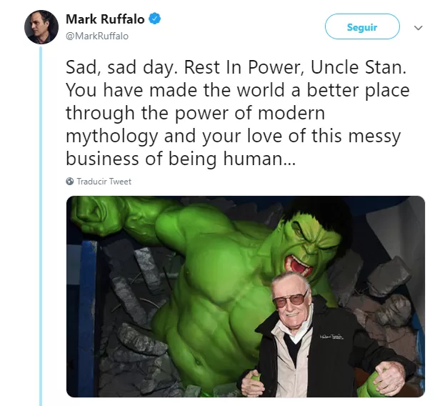Click the globe icon beside Traducir Tweet

pos(70,182)
